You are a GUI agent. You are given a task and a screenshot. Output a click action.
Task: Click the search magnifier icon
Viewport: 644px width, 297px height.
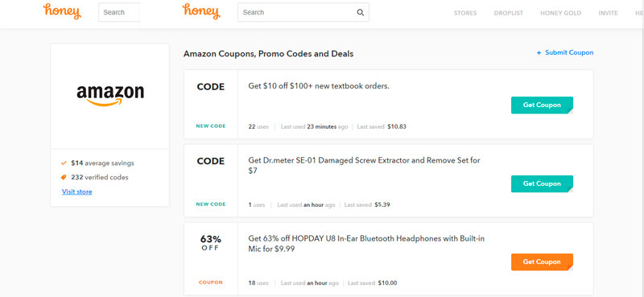pyautogui.click(x=360, y=12)
